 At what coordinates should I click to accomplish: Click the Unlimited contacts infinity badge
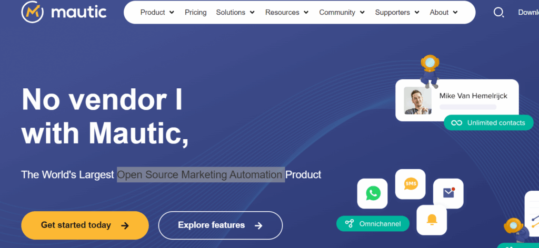[488, 123]
